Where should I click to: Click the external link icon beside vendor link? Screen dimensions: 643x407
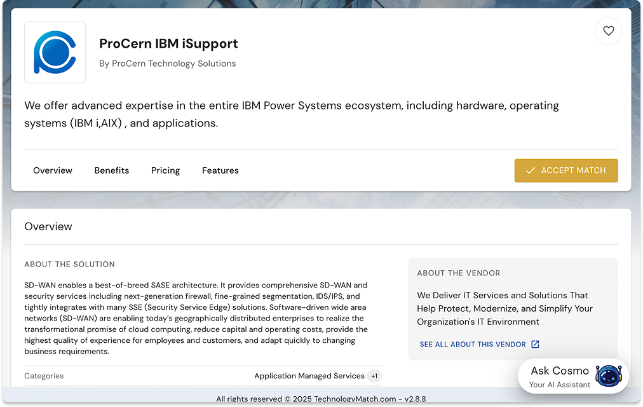535,344
